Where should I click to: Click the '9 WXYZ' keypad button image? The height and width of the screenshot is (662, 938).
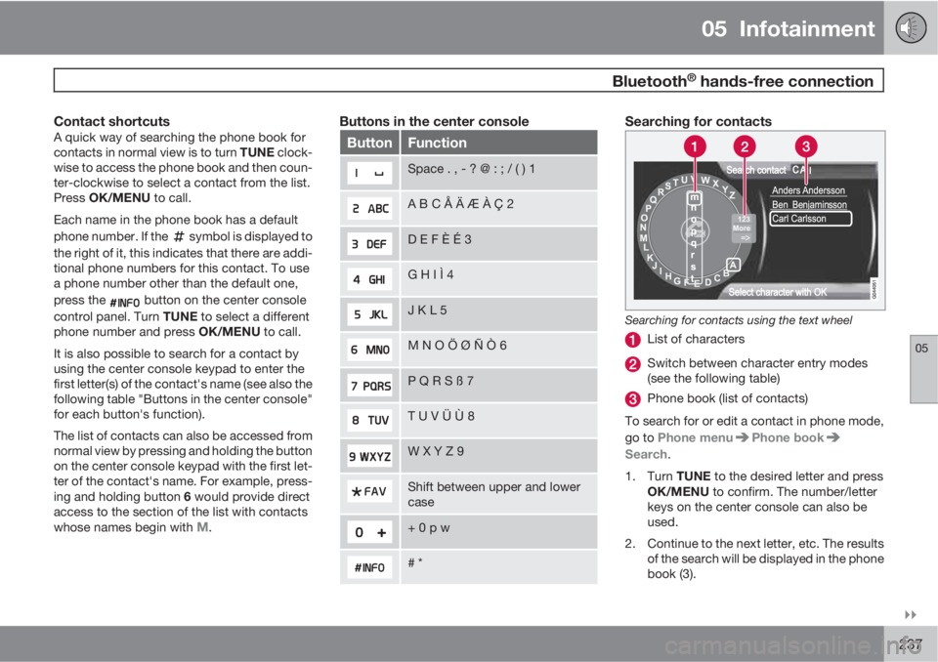(369, 456)
